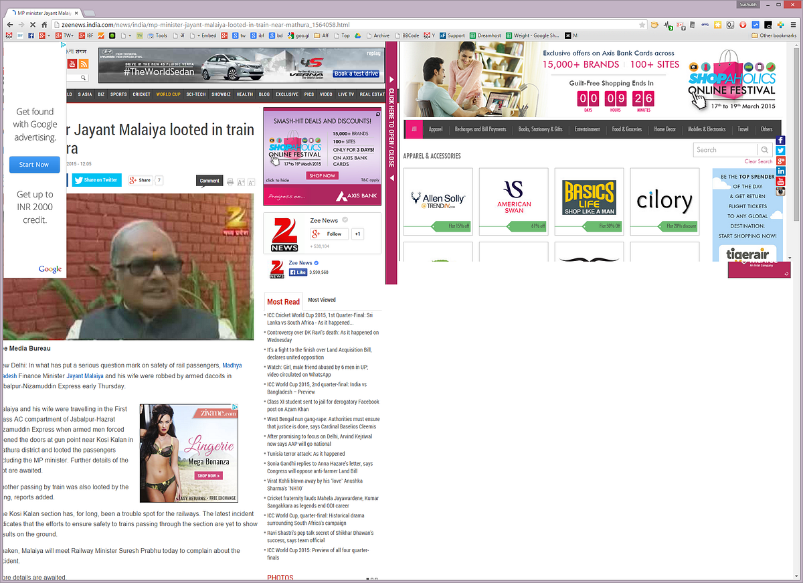Open the CRICKET section in the nav bar
Viewport: 803px width, 583px height.
click(141, 94)
